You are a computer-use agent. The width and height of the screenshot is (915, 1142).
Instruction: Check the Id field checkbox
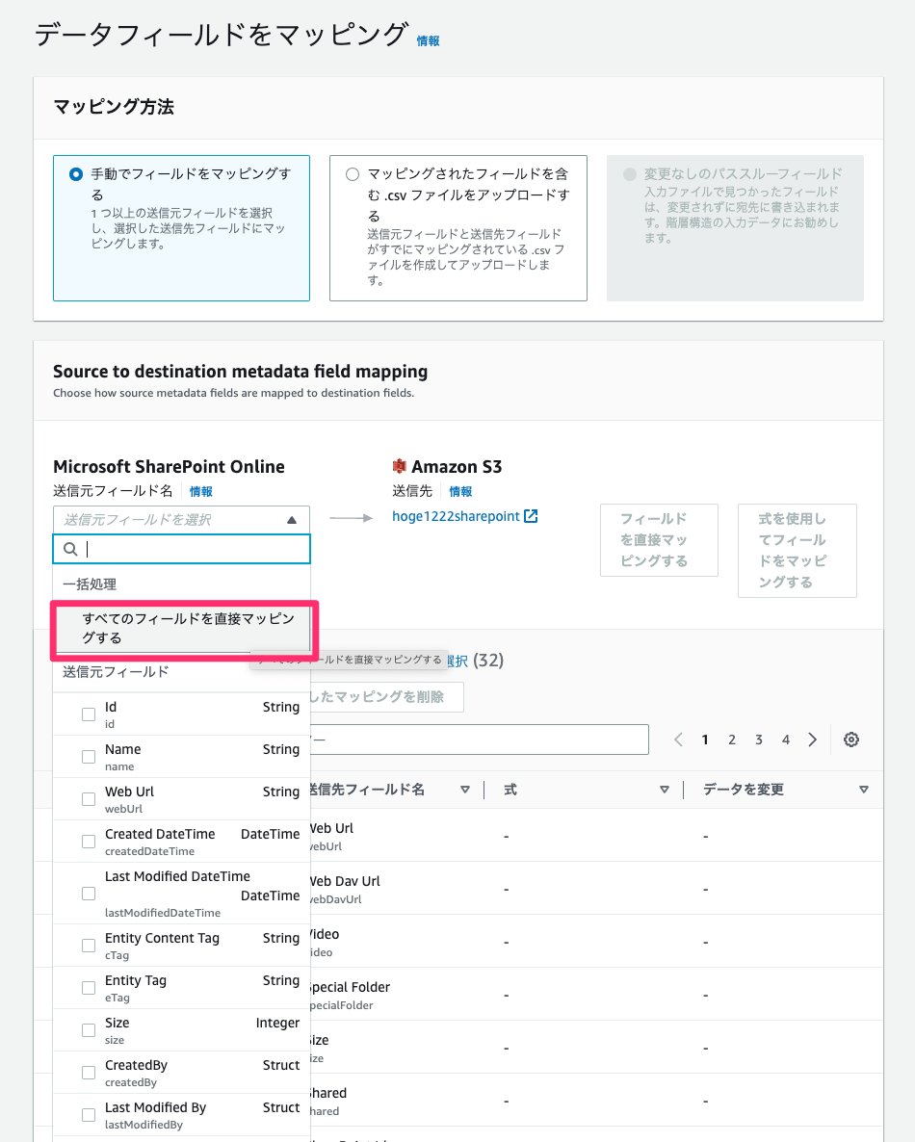[x=89, y=714]
